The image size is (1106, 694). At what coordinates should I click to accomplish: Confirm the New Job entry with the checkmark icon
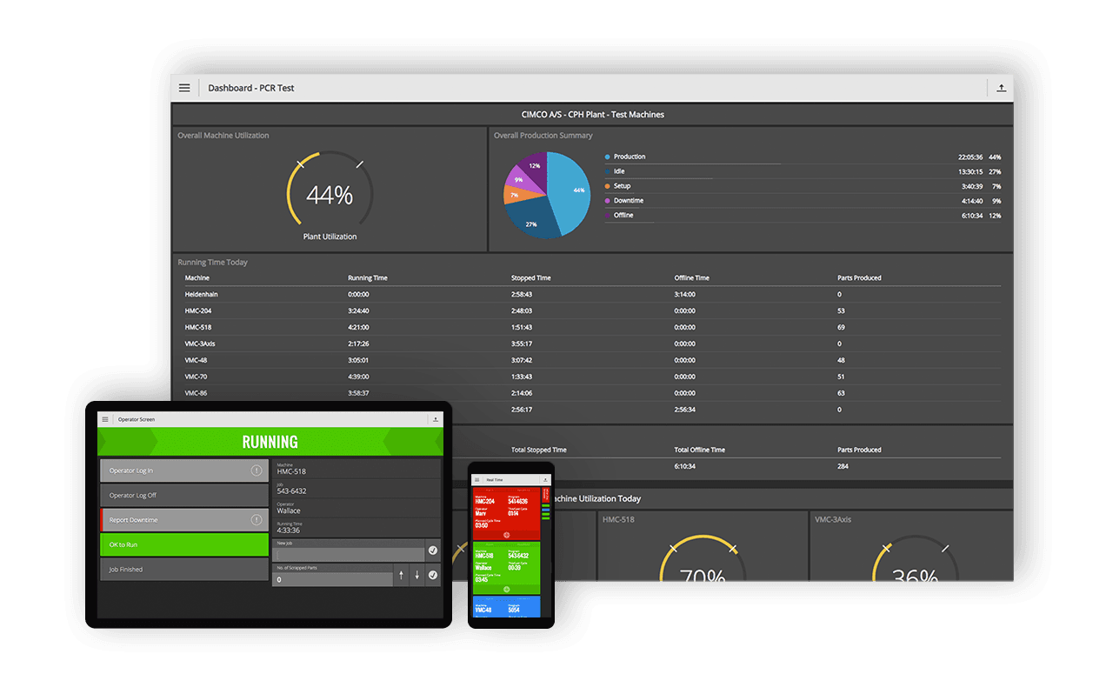pos(433,551)
